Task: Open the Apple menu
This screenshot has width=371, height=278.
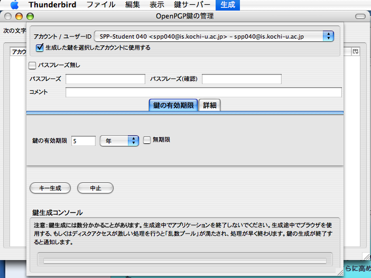Action: pos(15,5)
